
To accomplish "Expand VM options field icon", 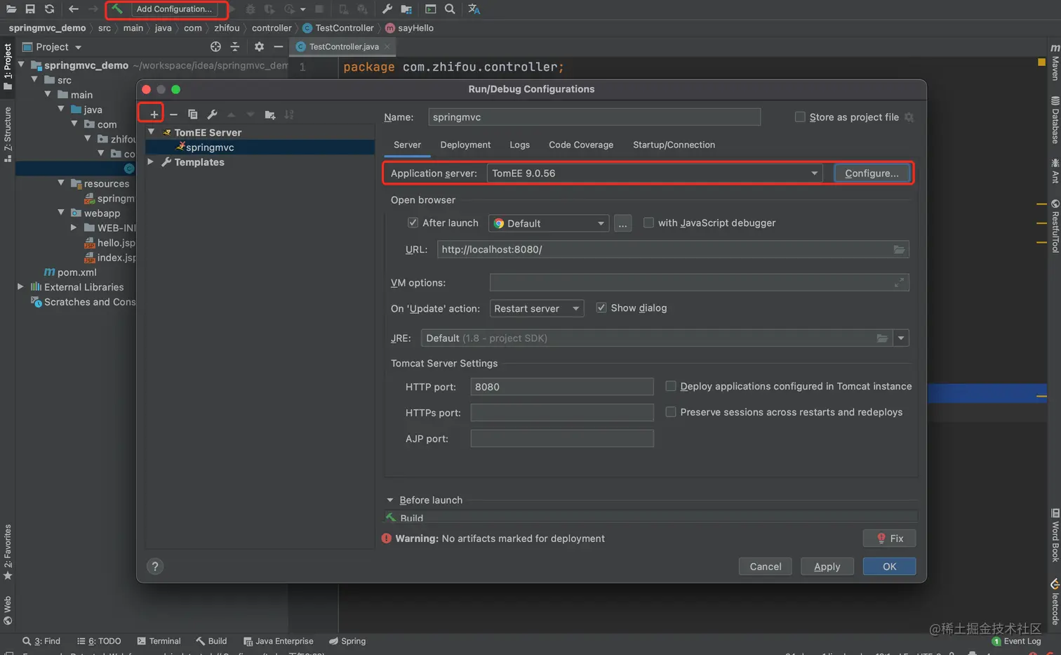I will point(900,282).
